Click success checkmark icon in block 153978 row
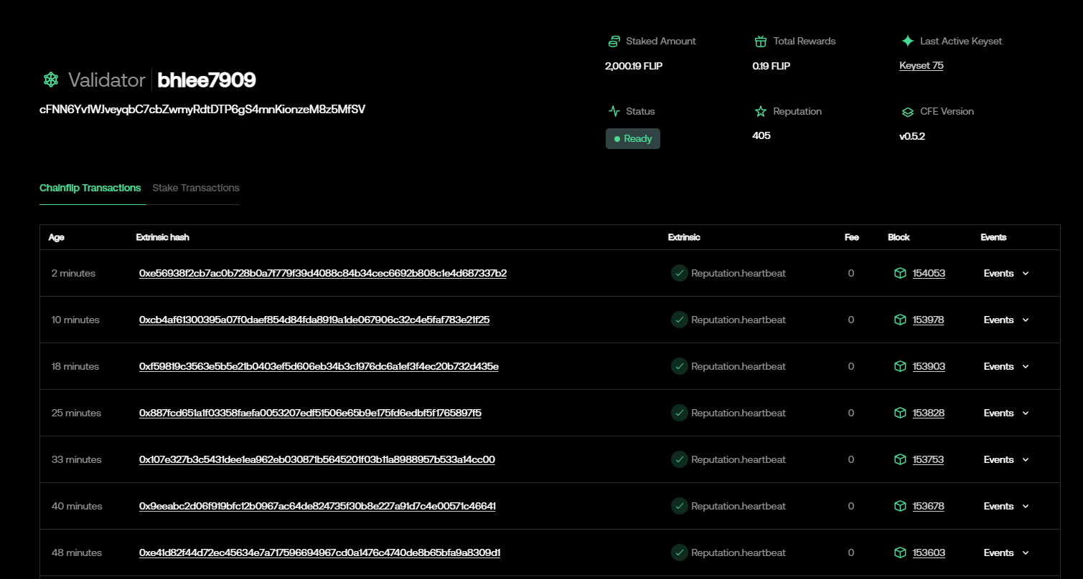 point(679,320)
